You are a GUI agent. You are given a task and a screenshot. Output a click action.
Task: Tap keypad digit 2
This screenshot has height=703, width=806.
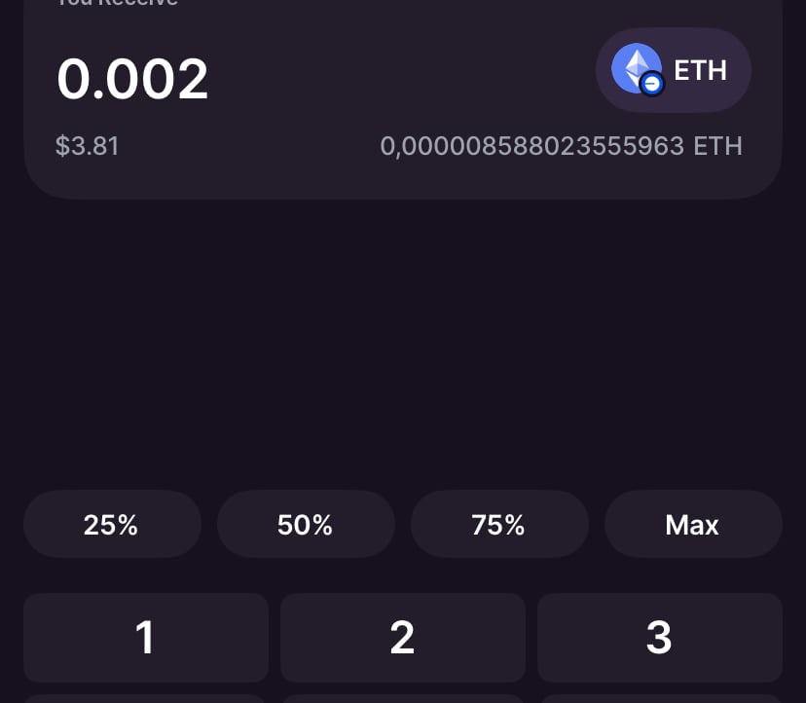[x=402, y=638]
